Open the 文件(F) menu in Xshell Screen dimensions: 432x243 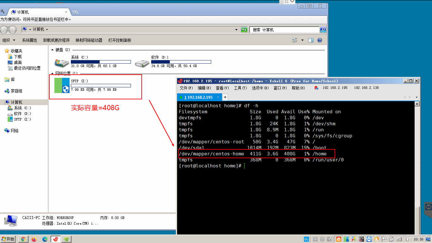point(186,88)
